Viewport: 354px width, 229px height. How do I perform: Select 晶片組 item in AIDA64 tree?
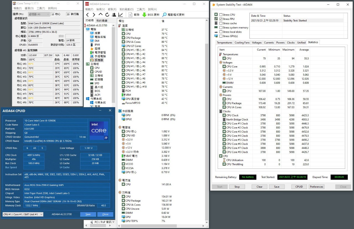coord(96,87)
